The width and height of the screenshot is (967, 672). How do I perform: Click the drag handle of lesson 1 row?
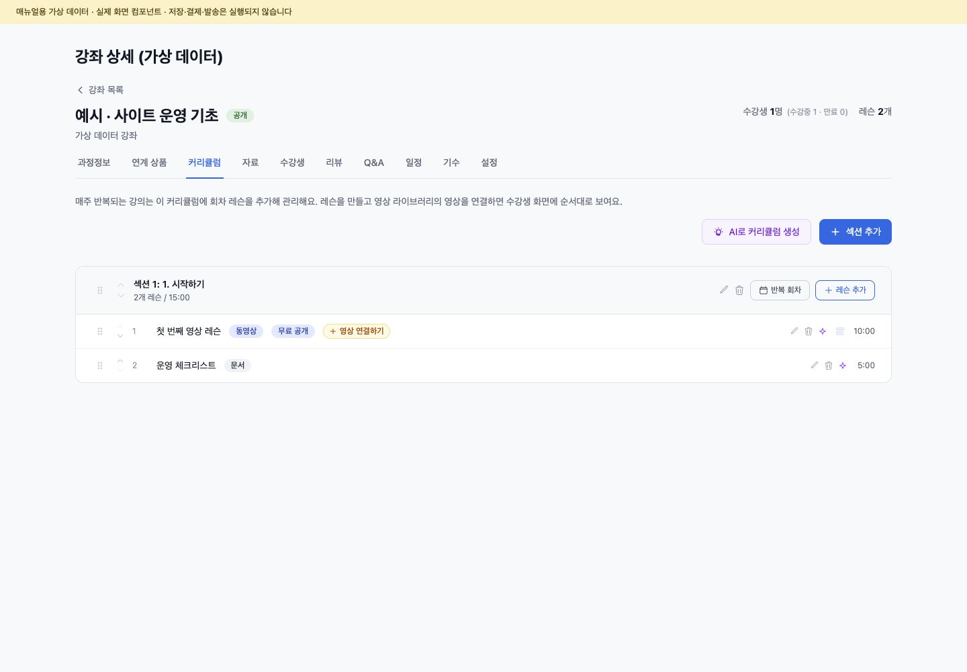click(100, 331)
